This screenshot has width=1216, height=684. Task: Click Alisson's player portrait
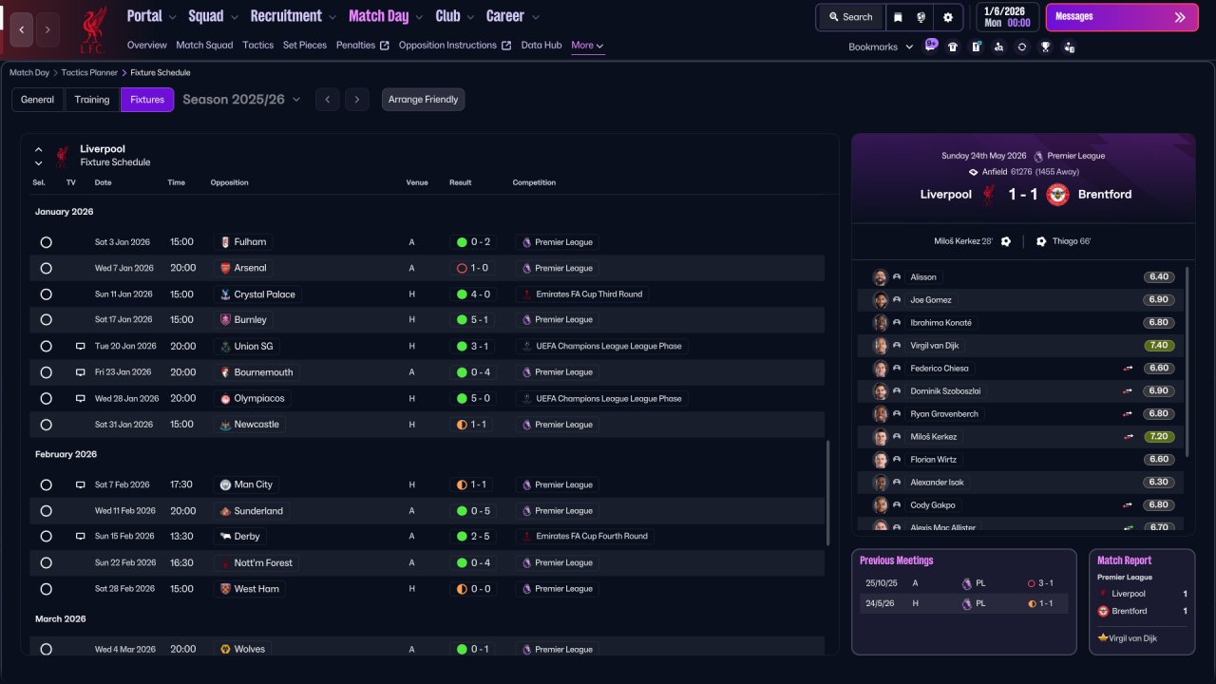[881, 277]
